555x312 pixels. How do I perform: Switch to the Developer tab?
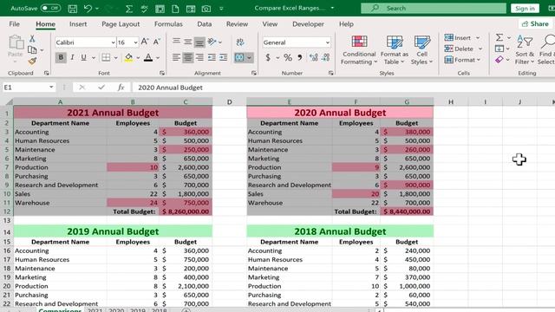tap(308, 24)
